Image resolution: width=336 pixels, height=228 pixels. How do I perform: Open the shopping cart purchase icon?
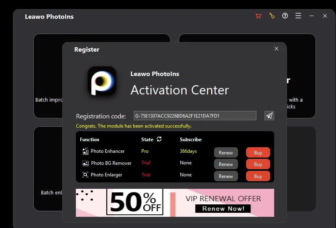click(x=259, y=16)
